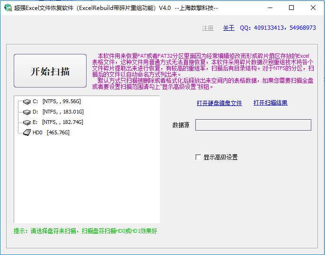Open the 打开扫描结果 link

click(270, 103)
